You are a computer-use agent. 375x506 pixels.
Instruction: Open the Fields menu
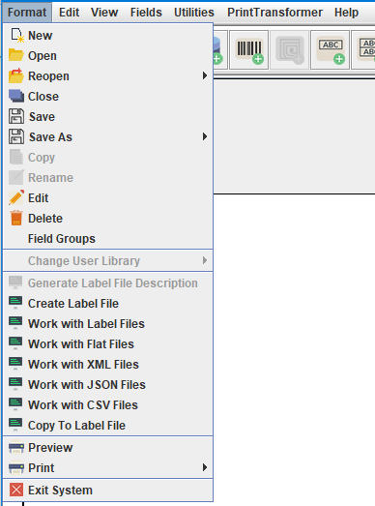[x=146, y=13]
